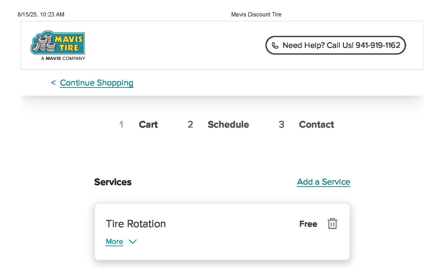Viewport: 444px width, 268px height.
Task: Click step number 3
Action: coord(281,124)
